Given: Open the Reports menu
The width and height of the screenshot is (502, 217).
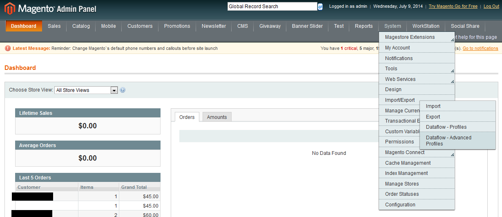Looking at the screenshot, I should point(364,26).
